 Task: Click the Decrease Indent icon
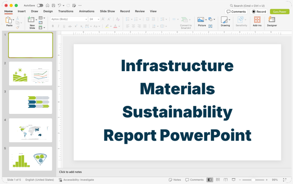coord(148,19)
